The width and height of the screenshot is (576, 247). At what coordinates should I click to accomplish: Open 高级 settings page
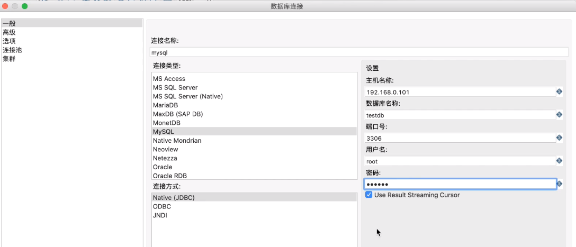72,32
